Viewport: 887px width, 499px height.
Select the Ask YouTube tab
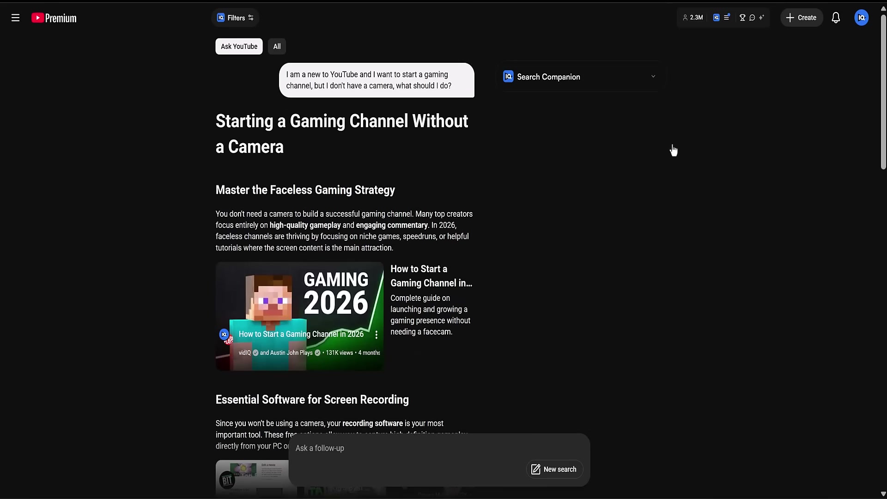point(239,46)
